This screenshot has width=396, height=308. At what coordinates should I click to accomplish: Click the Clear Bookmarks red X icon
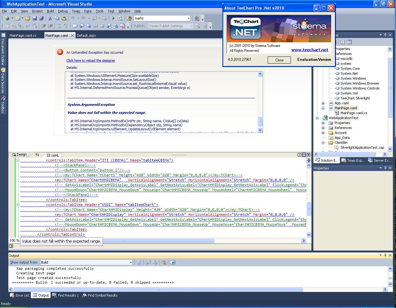[x=122, y=26]
